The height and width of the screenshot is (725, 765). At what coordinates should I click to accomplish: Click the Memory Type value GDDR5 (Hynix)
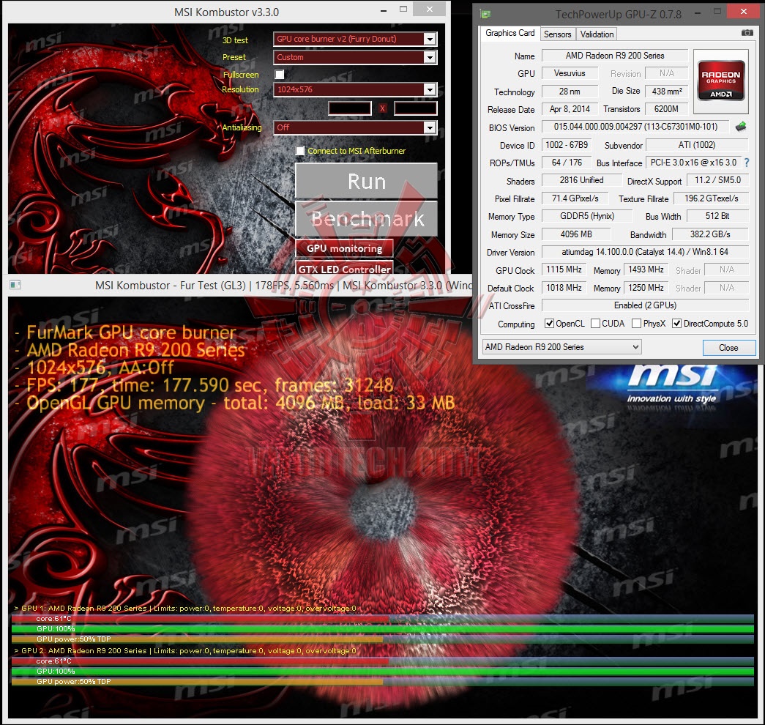click(x=587, y=216)
